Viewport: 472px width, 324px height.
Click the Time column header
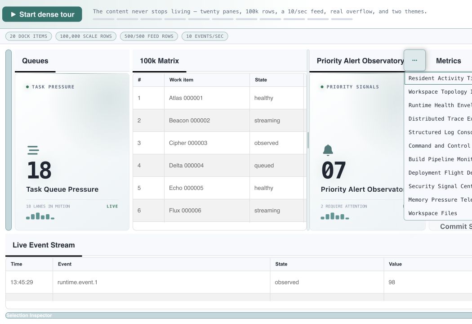click(x=29, y=264)
